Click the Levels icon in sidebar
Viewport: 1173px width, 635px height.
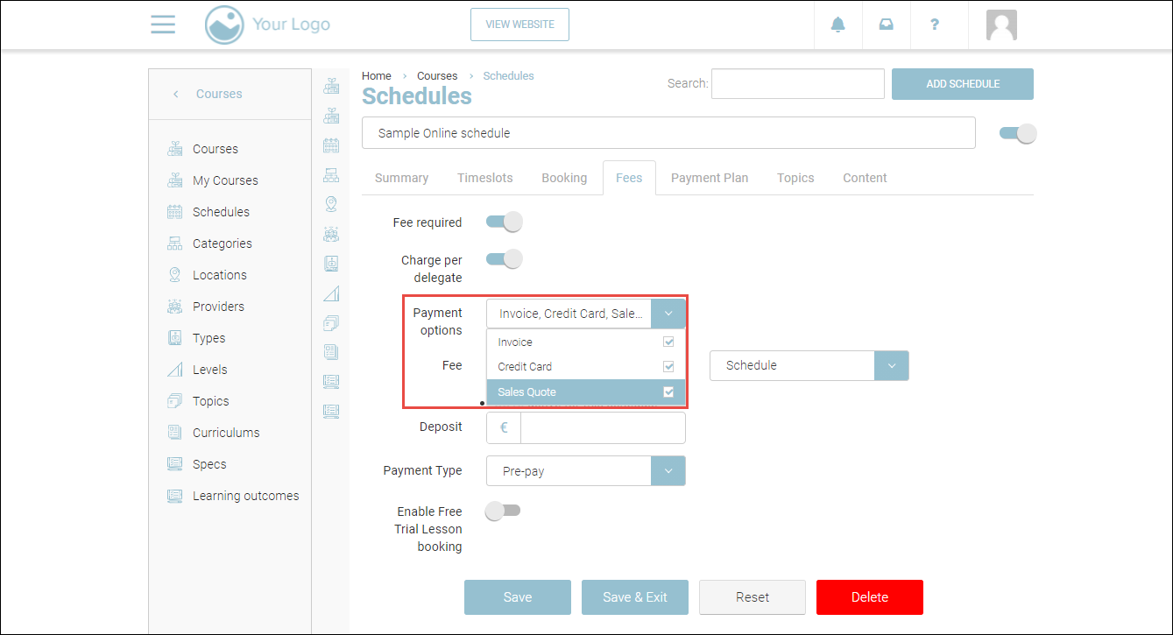tap(174, 370)
